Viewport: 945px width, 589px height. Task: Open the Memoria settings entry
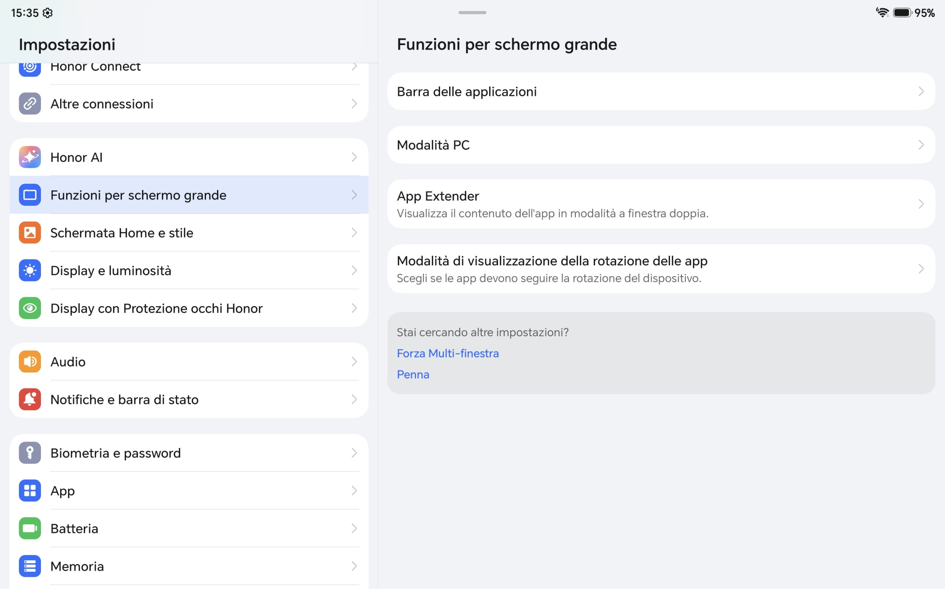coord(189,566)
